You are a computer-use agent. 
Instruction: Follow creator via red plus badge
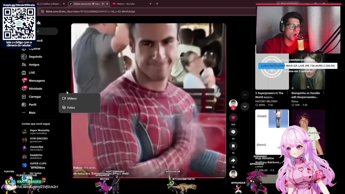233,108
